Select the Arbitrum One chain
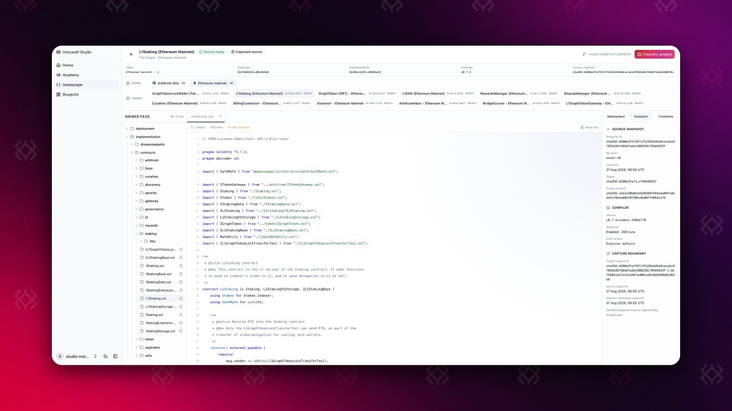The height and width of the screenshot is (411, 732). pyautogui.click(x=170, y=83)
